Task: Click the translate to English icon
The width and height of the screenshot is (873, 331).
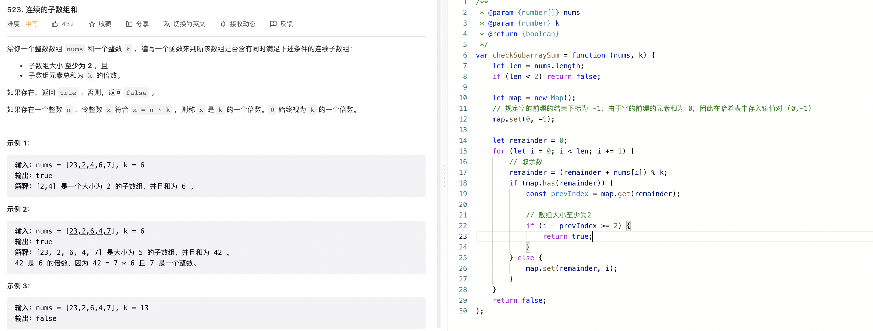Action: click(166, 24)
